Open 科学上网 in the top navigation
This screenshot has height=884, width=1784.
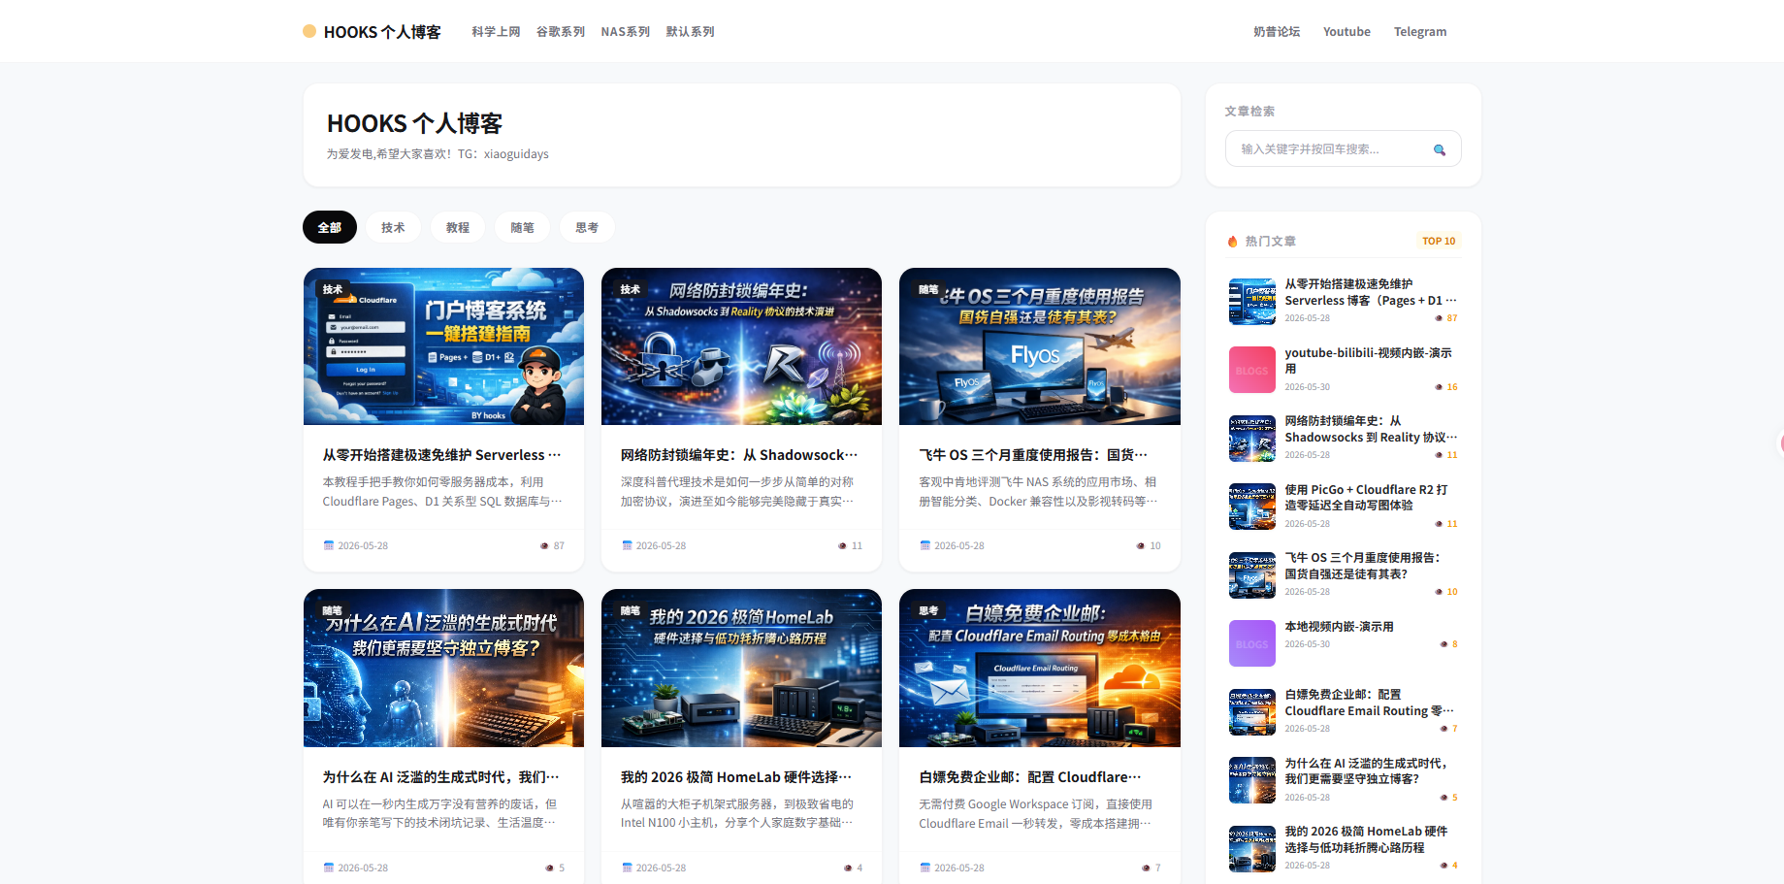click(496, 32)
